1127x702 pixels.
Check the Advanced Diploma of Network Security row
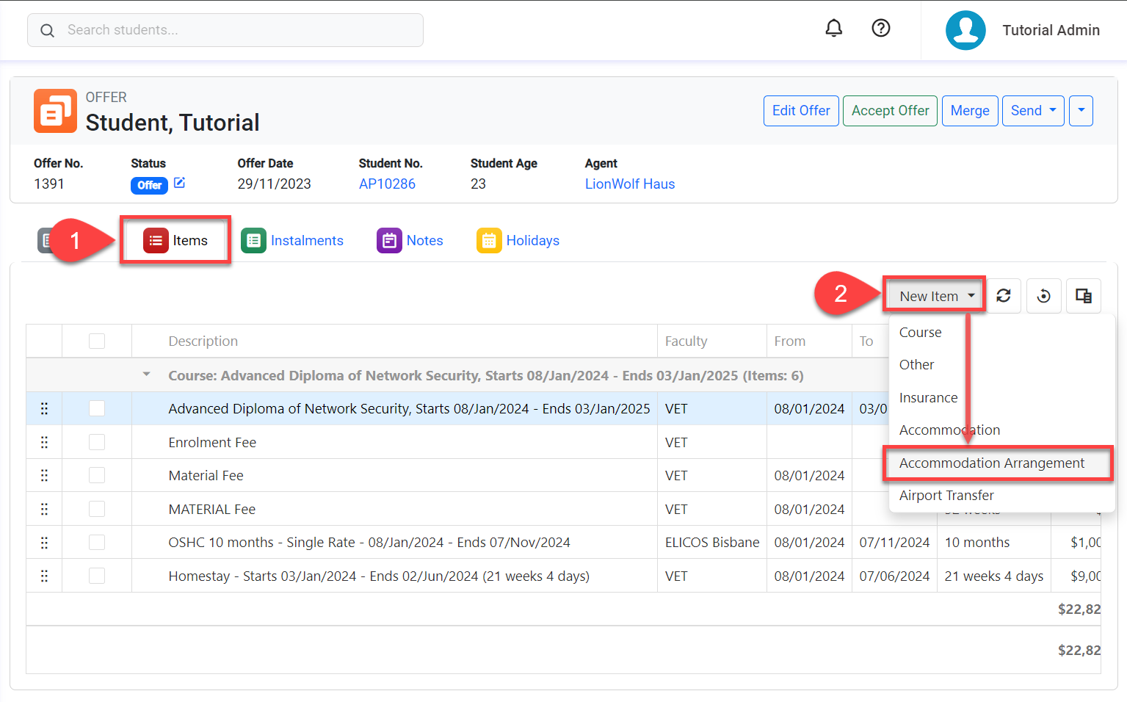97,408
